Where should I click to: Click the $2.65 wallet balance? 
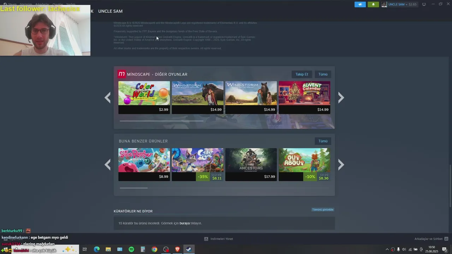(412, 5)
